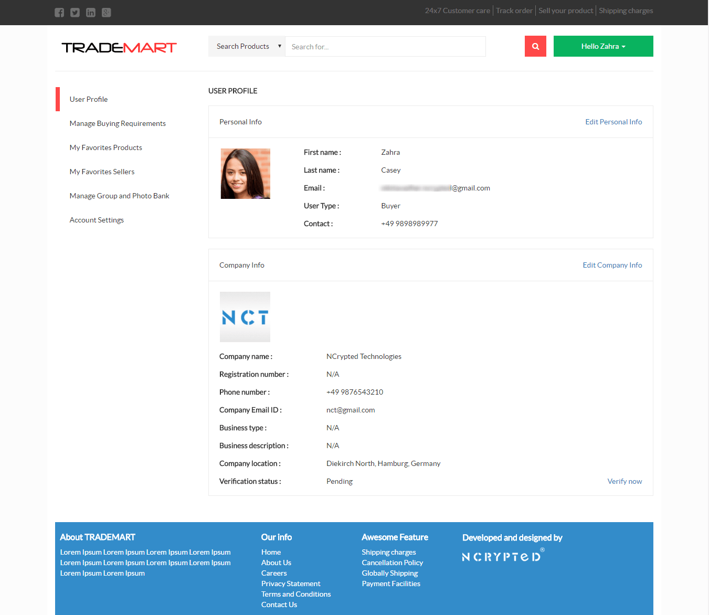Open the footer Cancellation Policy link
The image size is (709, 615).
point(393,563)
